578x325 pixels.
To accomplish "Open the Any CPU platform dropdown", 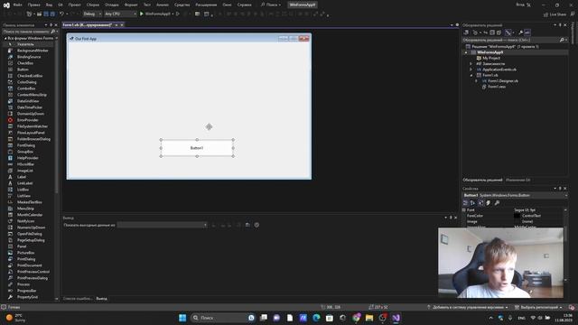I will tap(120, 14).
